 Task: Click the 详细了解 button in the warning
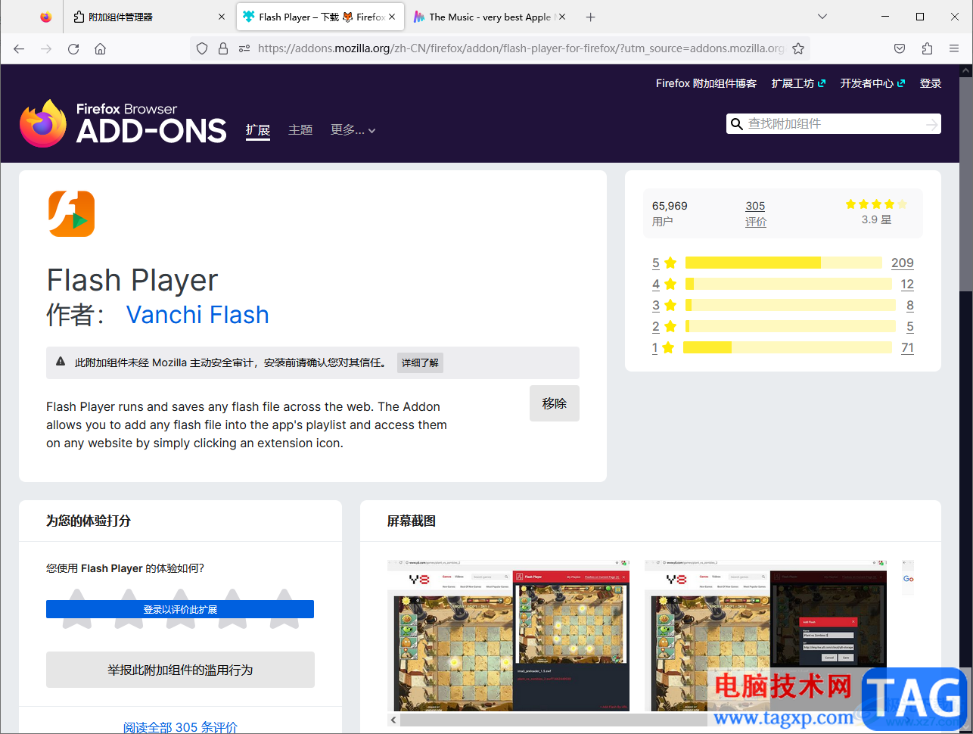(x=420, y=363)
